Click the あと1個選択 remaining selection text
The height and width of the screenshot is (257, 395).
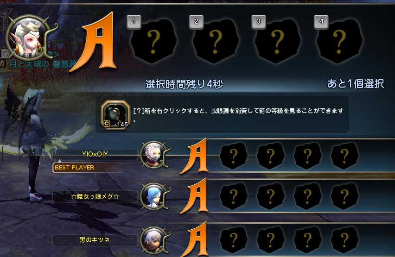pos(356,84)
